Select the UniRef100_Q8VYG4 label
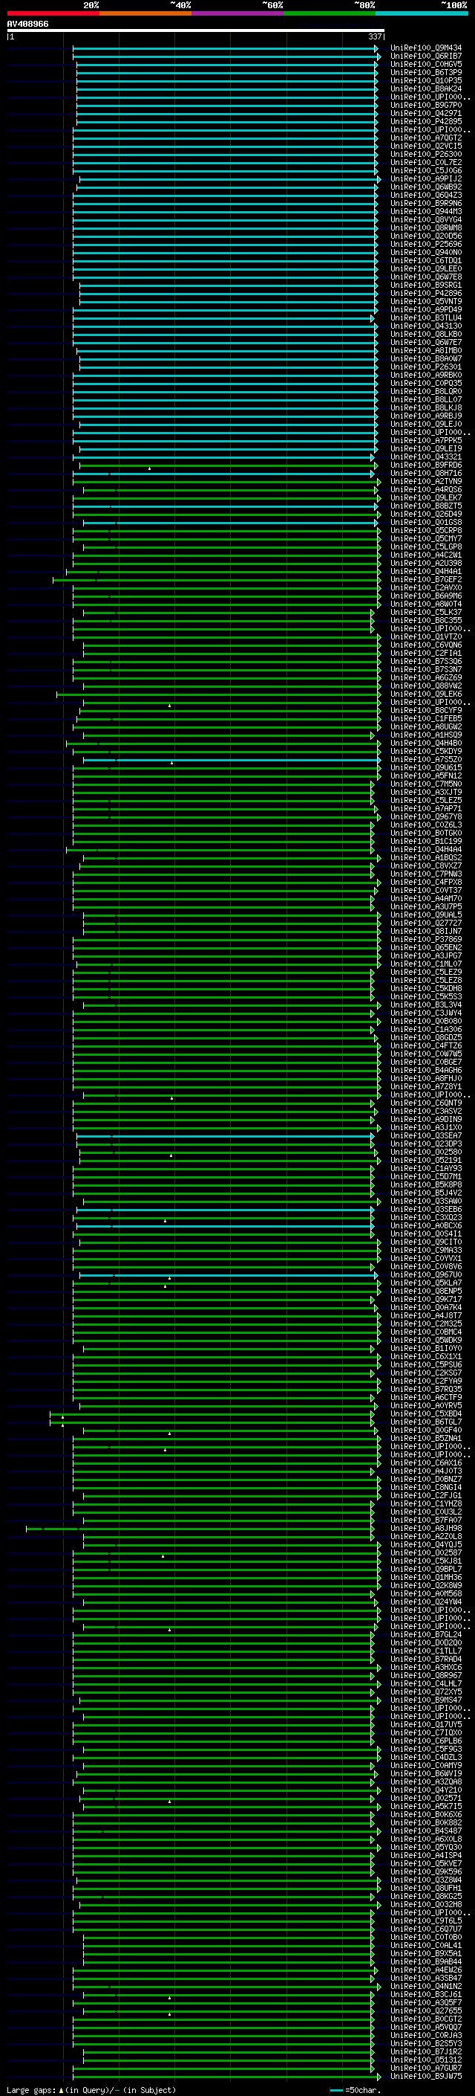This screenshot has width=475, height=2096. [x=426, y=219]
